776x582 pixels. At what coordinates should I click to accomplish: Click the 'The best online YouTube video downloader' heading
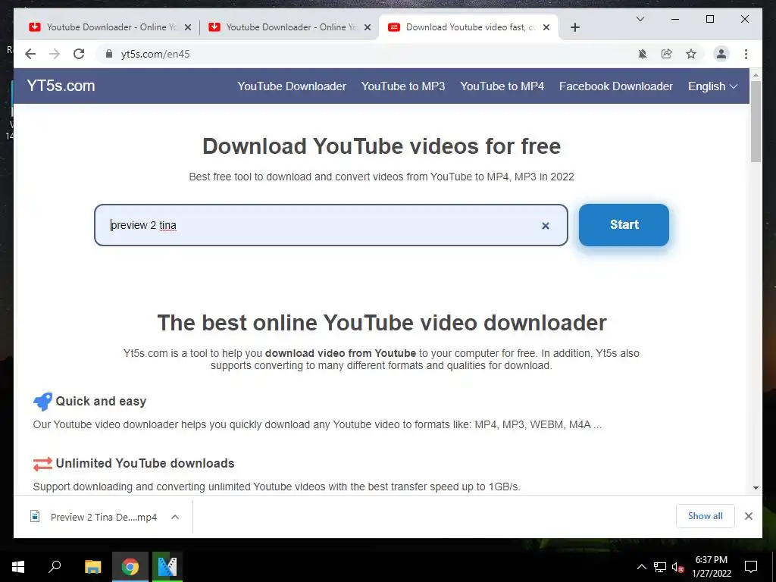tap(382, 323)
